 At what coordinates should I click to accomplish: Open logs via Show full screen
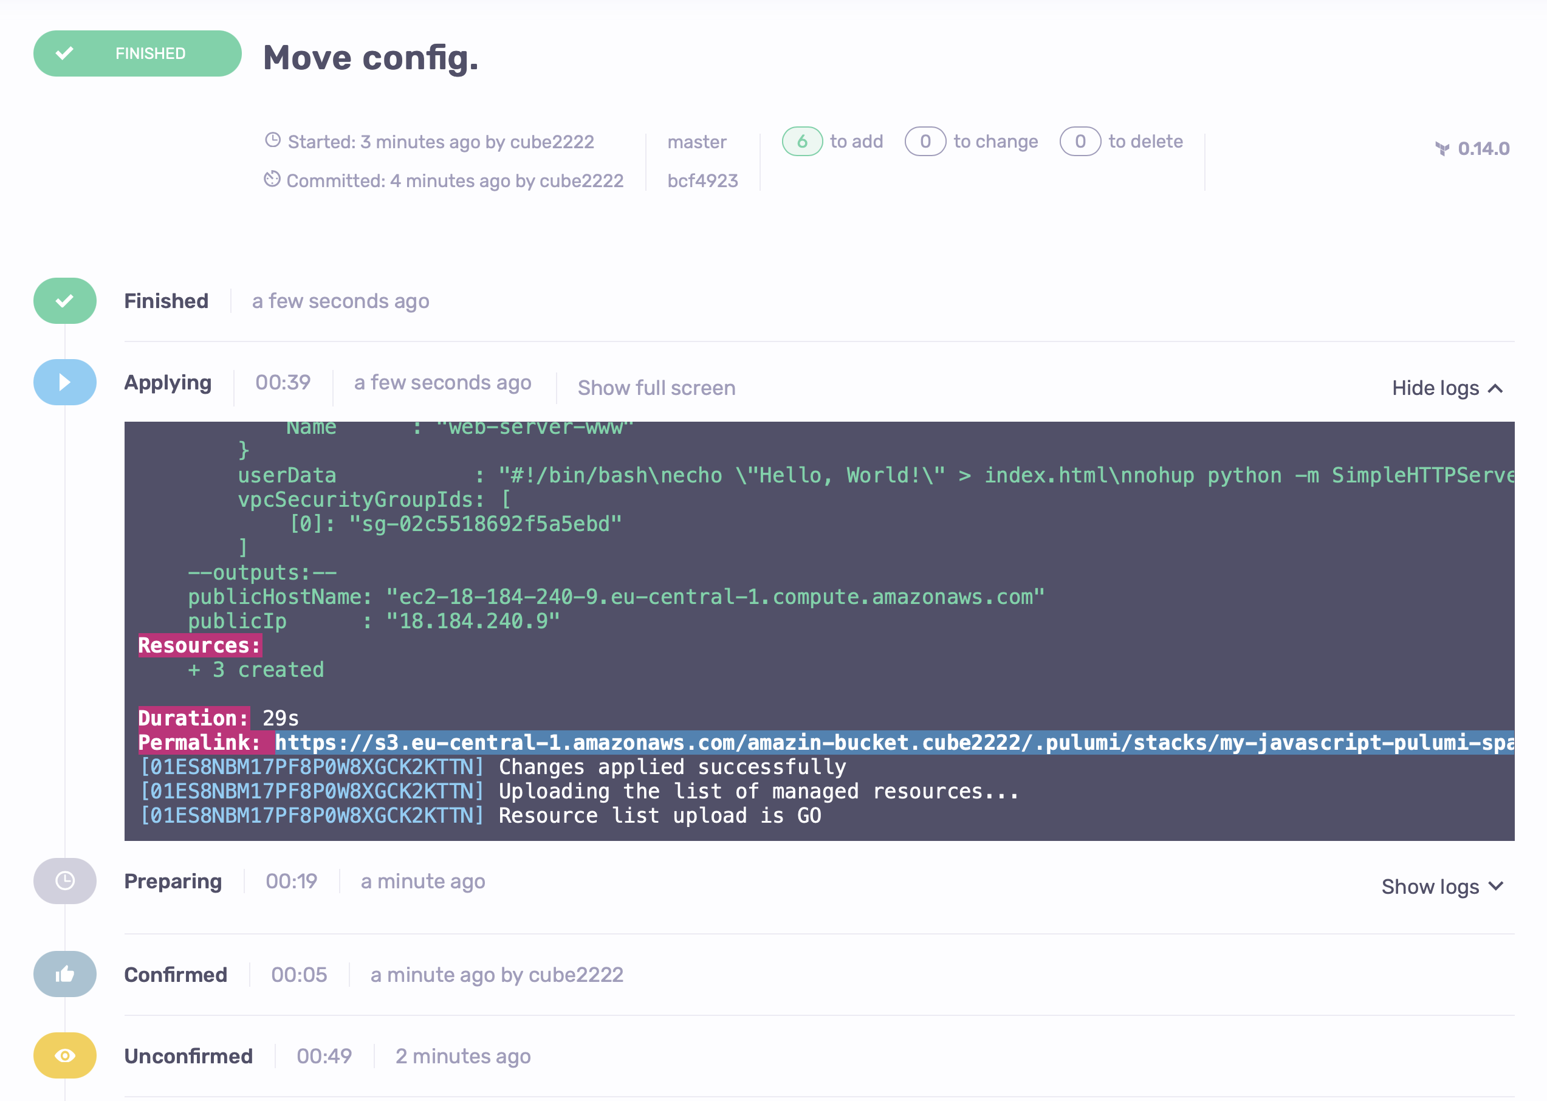(x=656, y=388)
